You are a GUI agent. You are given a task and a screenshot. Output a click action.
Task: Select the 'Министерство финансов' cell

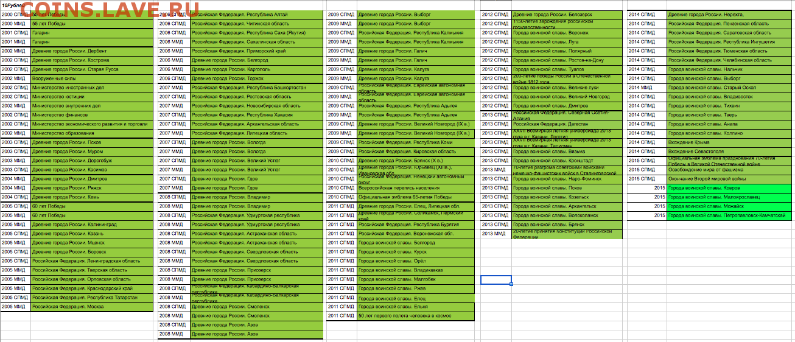(91, 115)
